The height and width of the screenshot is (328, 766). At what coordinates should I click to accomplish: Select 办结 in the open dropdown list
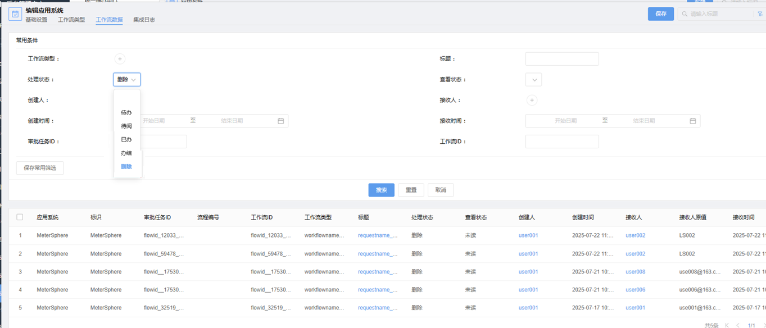(x=127, y=153)
